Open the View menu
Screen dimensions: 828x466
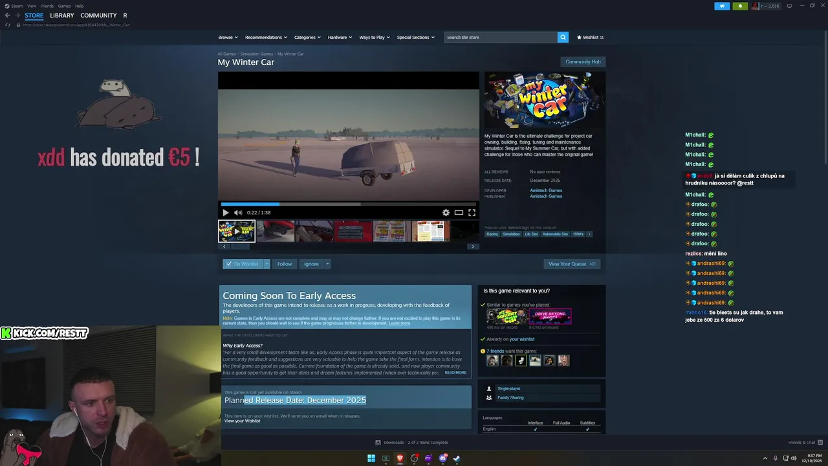coord(31,6)
